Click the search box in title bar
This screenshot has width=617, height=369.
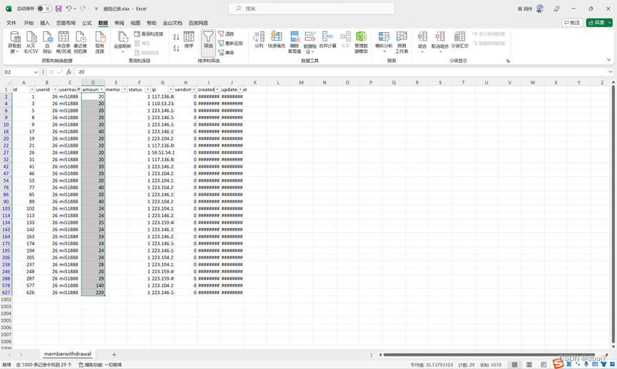(311, 9)
